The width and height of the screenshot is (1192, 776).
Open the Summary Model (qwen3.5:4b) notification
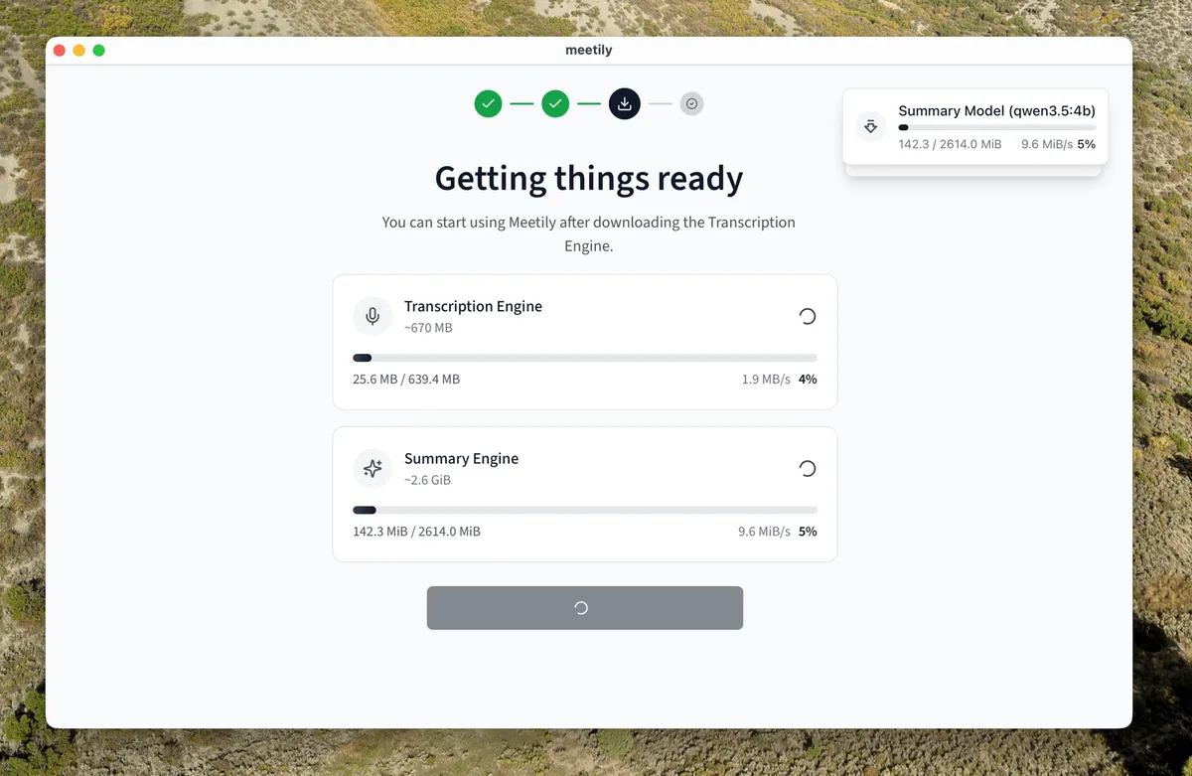pos(975,126)
